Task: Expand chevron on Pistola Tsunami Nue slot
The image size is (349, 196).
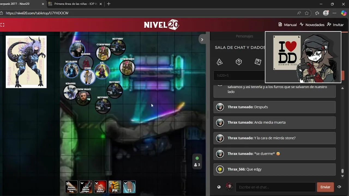Action: click(68, 183)
